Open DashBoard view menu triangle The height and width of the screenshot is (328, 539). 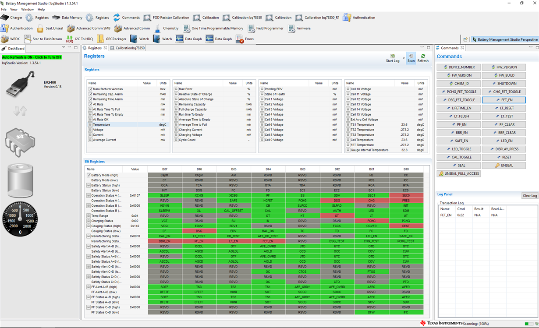[x=64, y=47]
